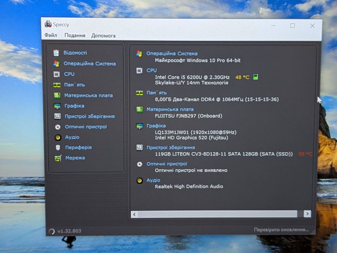This screenshot has width=337, height=253.
Task: Click the RAM icon in summary panel
Action: click(x=139, y=93)
